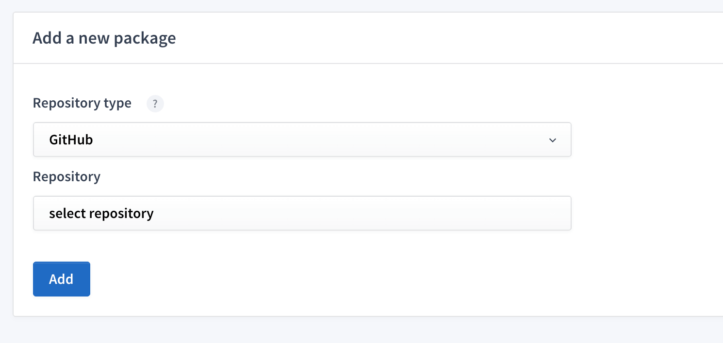Select the GitHub repository type combo box
723x343 pixels.
click(x=302, y=140)
